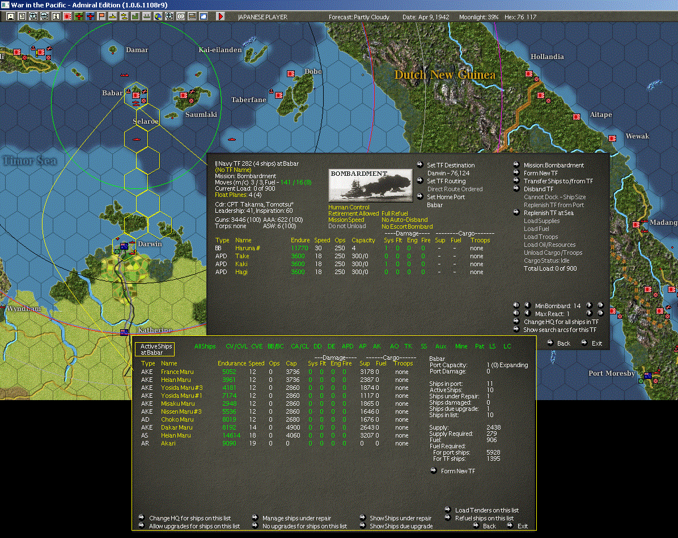This screenshot has height=538, width=678.
Task: Click the single yellow ship toolbar icon
Action: 112,16
